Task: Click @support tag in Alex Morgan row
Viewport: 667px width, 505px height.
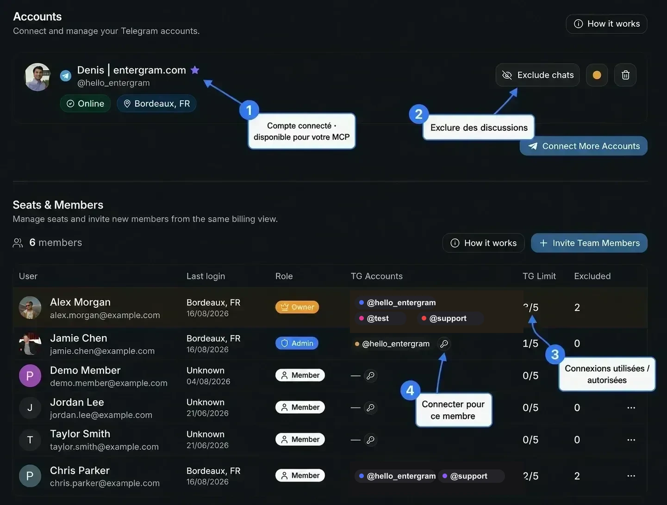Action: point(450,318)
